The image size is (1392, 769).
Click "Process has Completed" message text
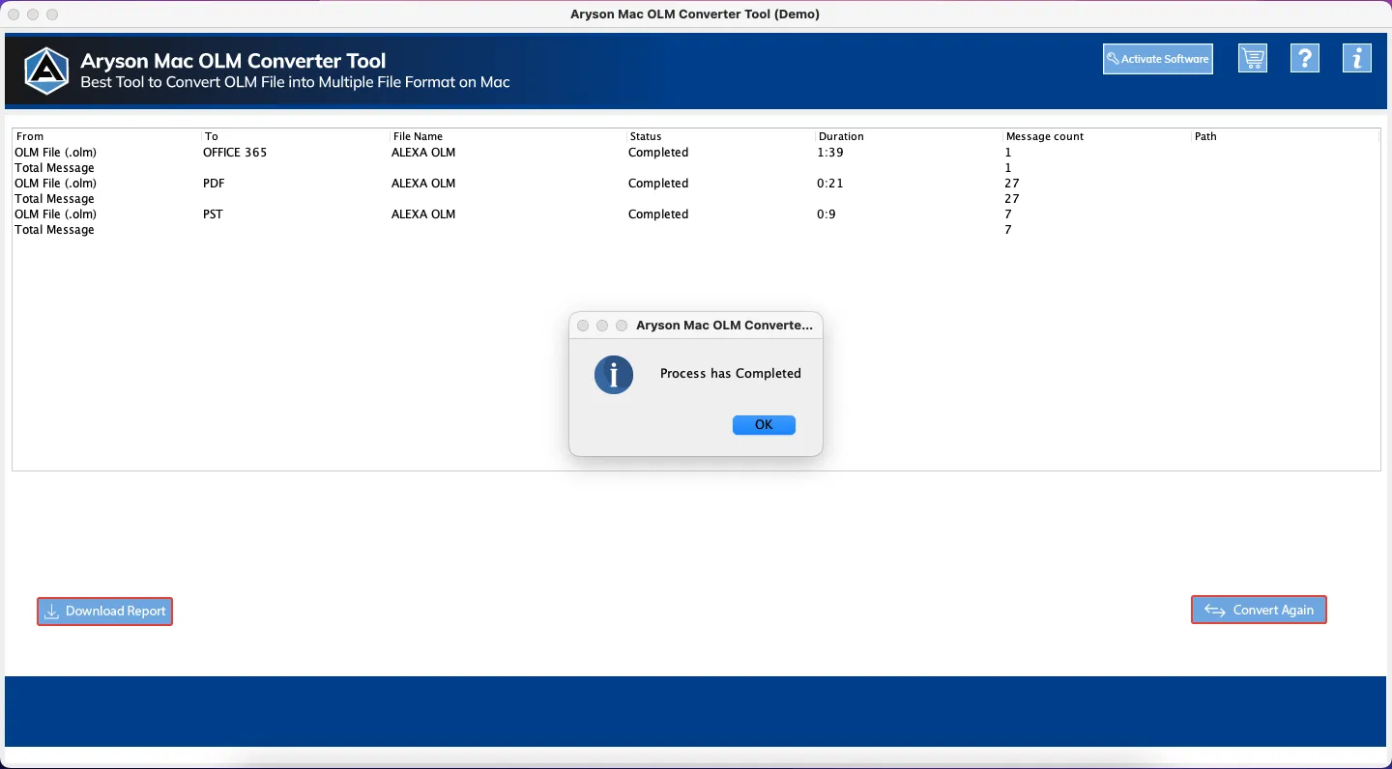tap(731, 374)
